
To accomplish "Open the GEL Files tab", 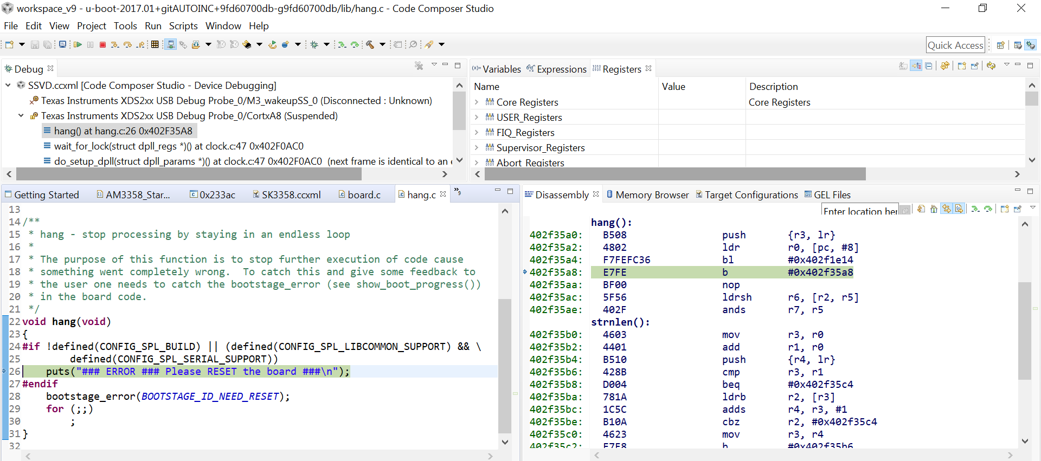I will tap(828, 194).
